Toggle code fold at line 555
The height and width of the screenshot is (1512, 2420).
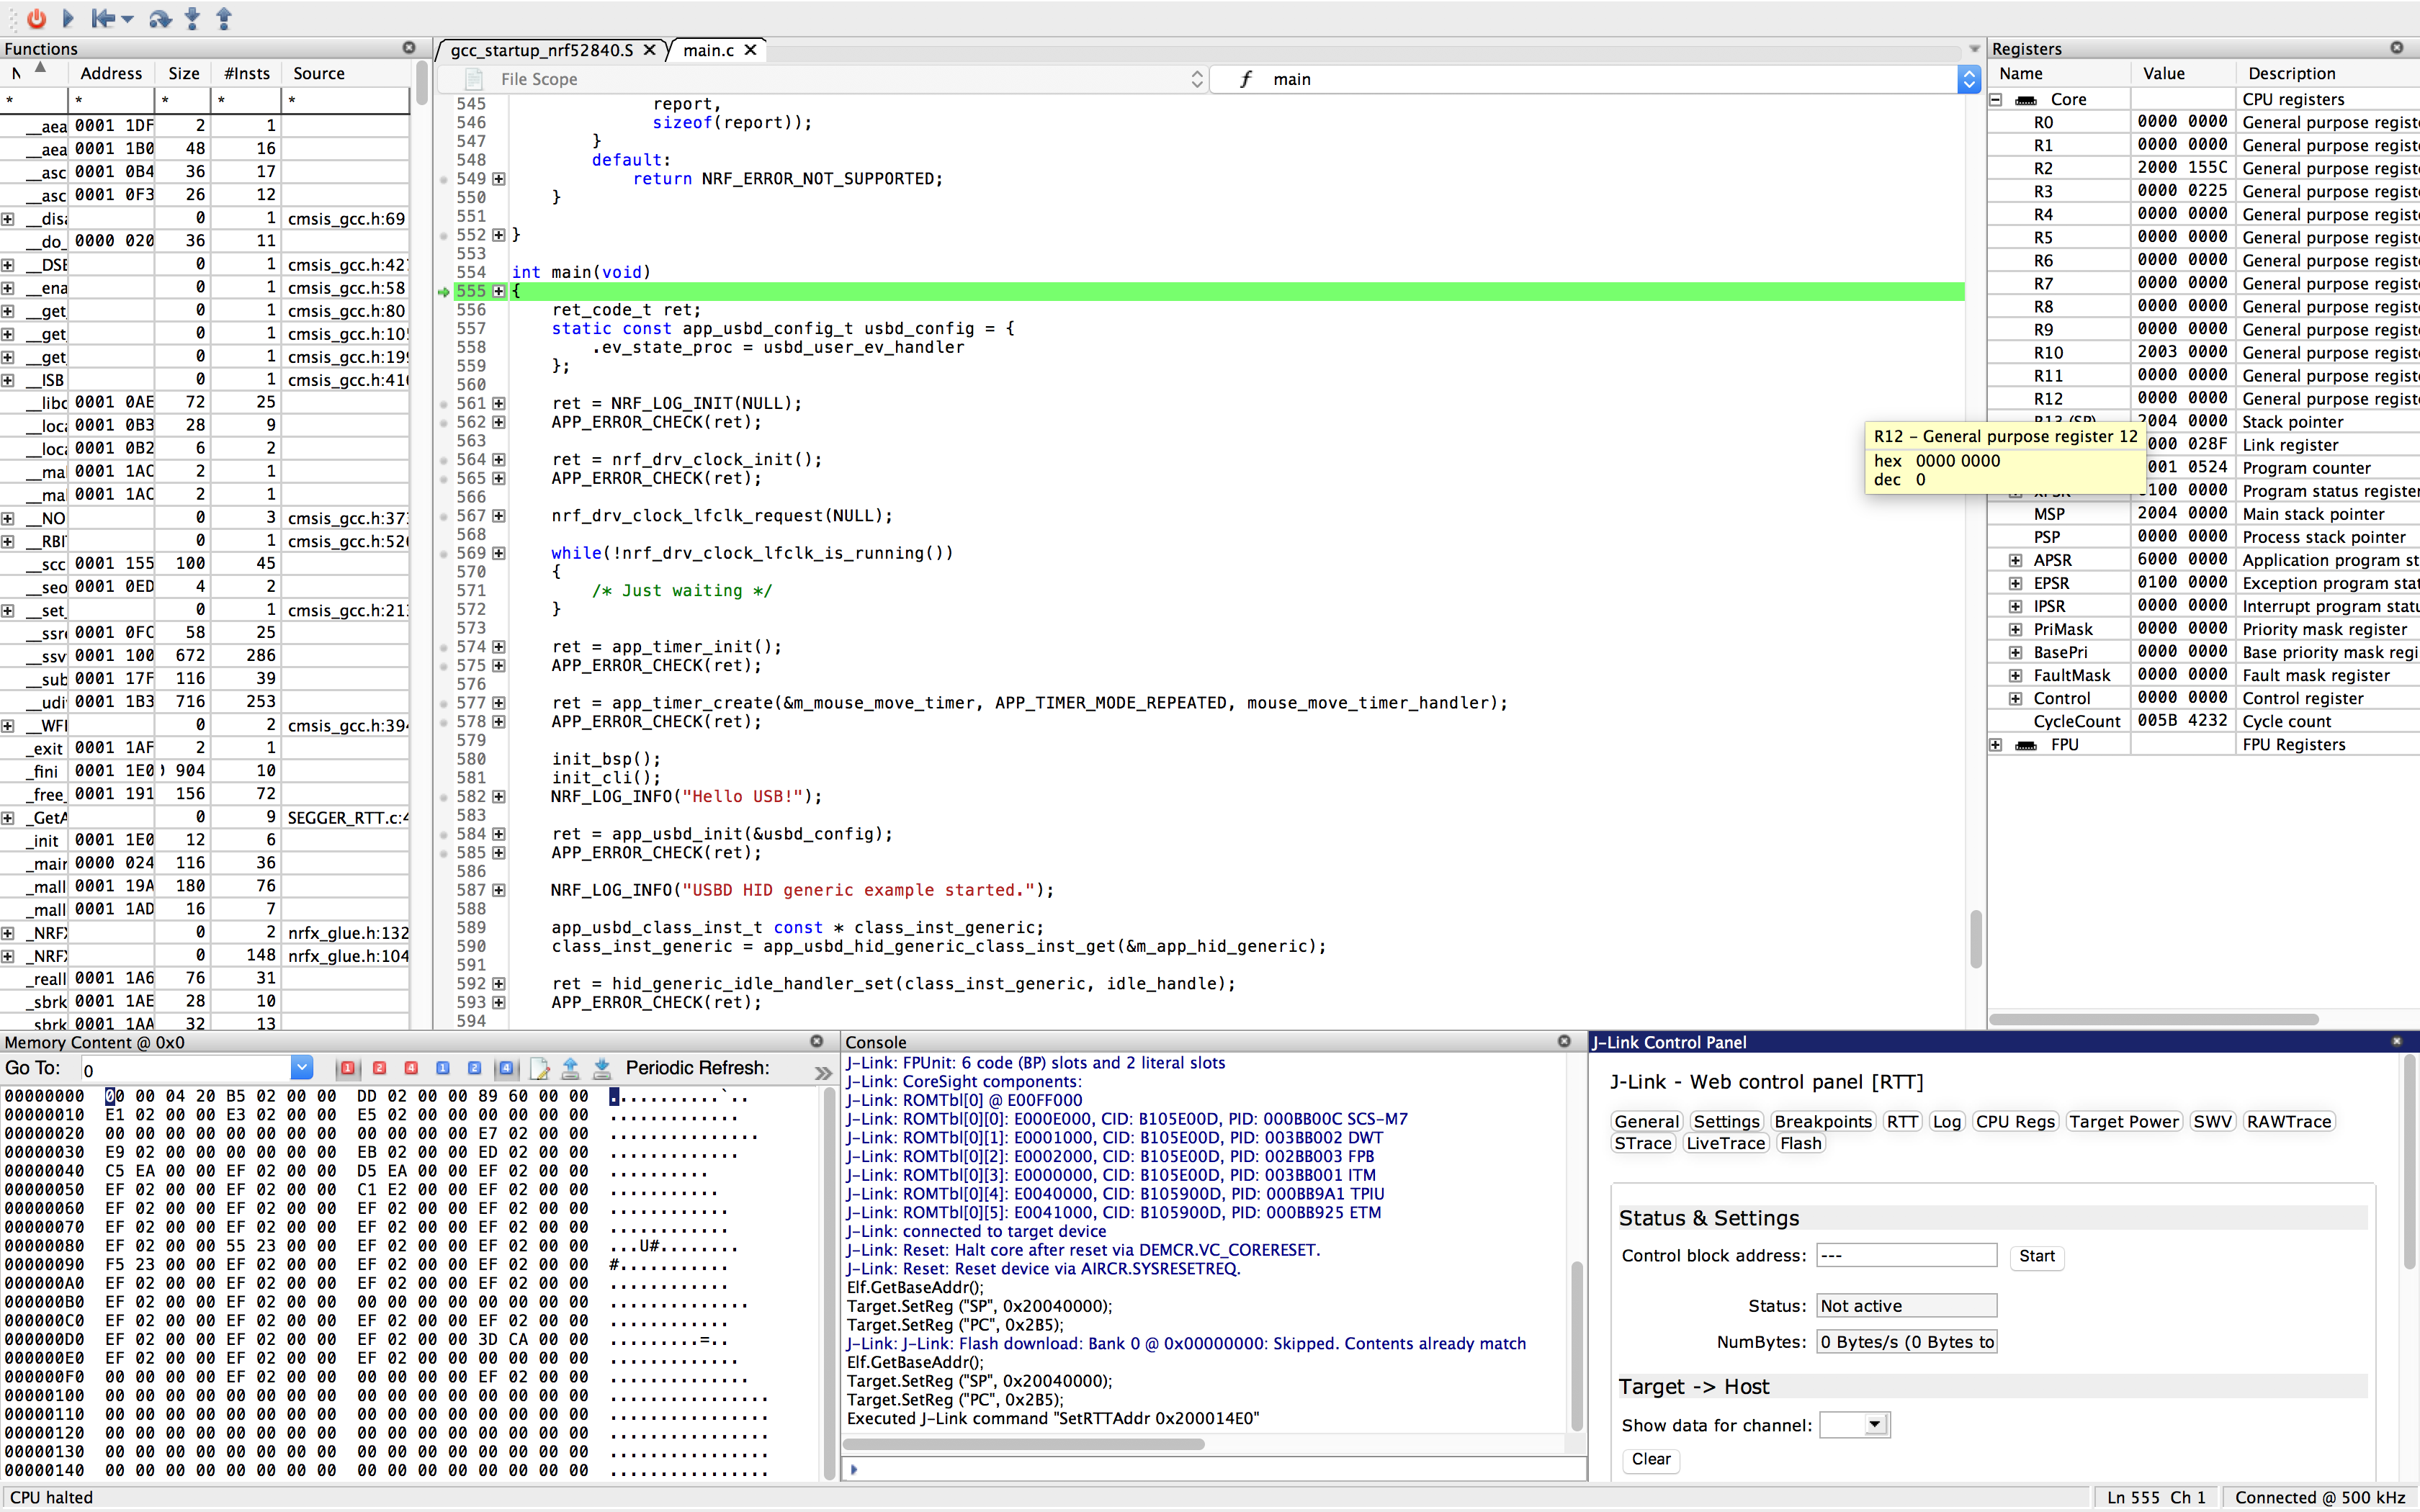[499, 291]
